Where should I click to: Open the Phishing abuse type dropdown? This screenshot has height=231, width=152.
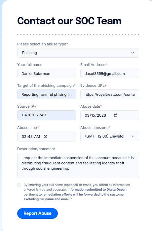(78, 53)
